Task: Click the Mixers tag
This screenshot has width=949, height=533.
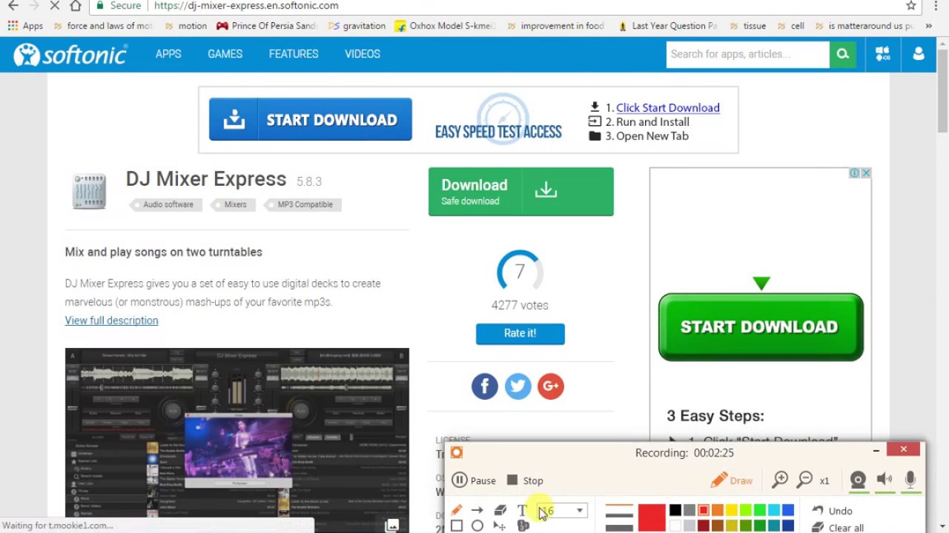Action: click(231, 204)
